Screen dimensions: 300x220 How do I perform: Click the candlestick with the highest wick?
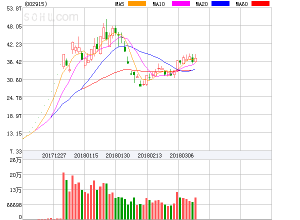[x=106, y=29]
